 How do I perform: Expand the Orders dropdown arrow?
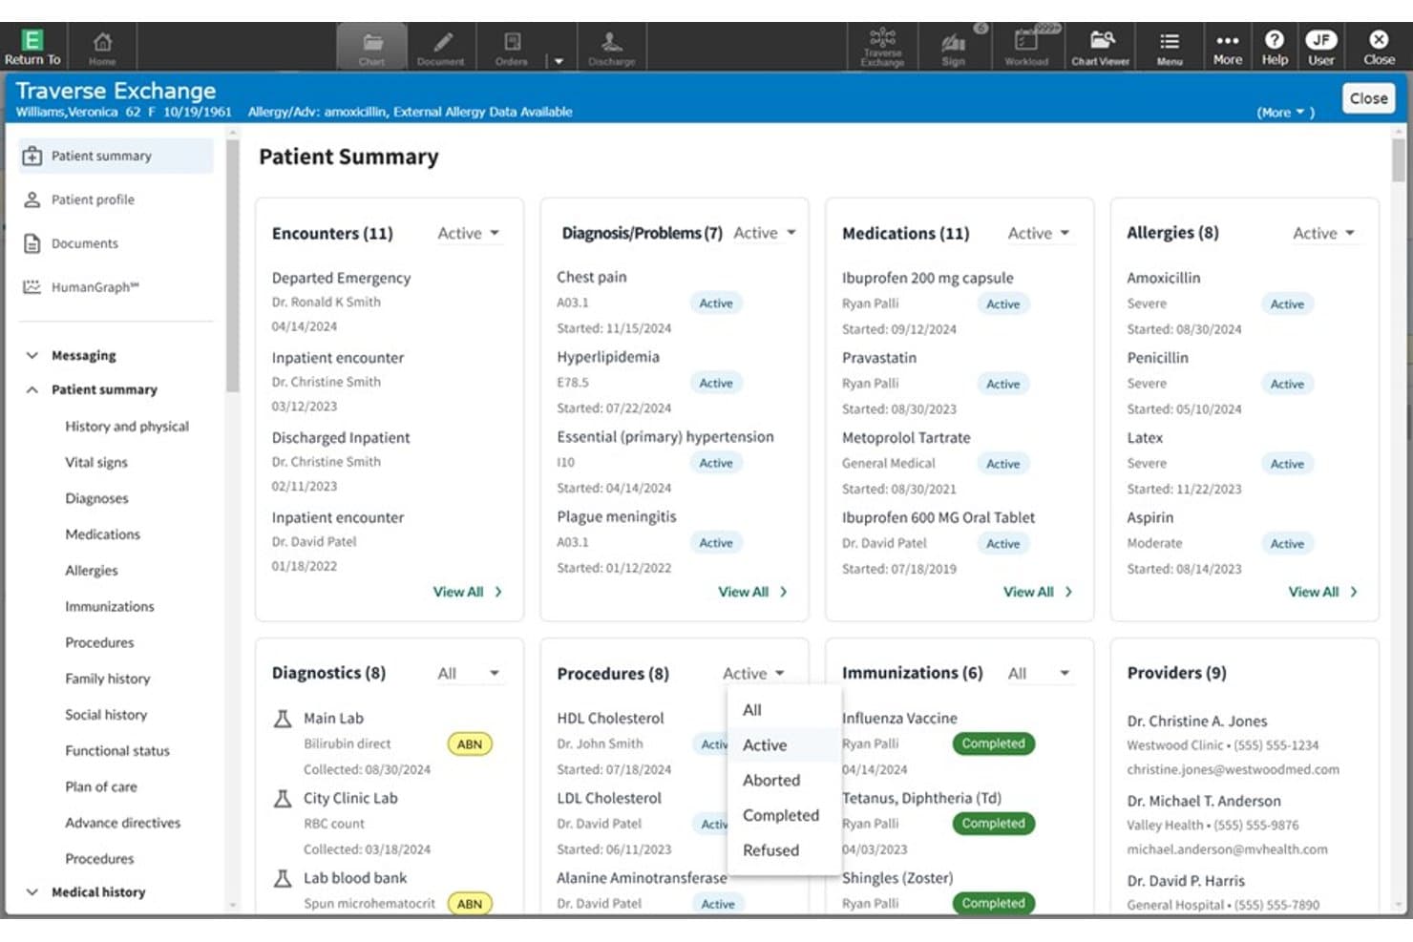(559, 61)
